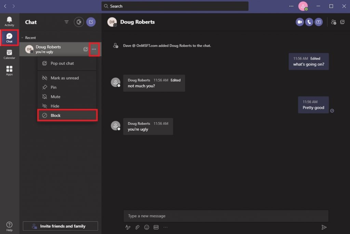Screen dimensions: 350x234
Task: Open more options for Doug Roberts chat
Action: pos(94,49)
